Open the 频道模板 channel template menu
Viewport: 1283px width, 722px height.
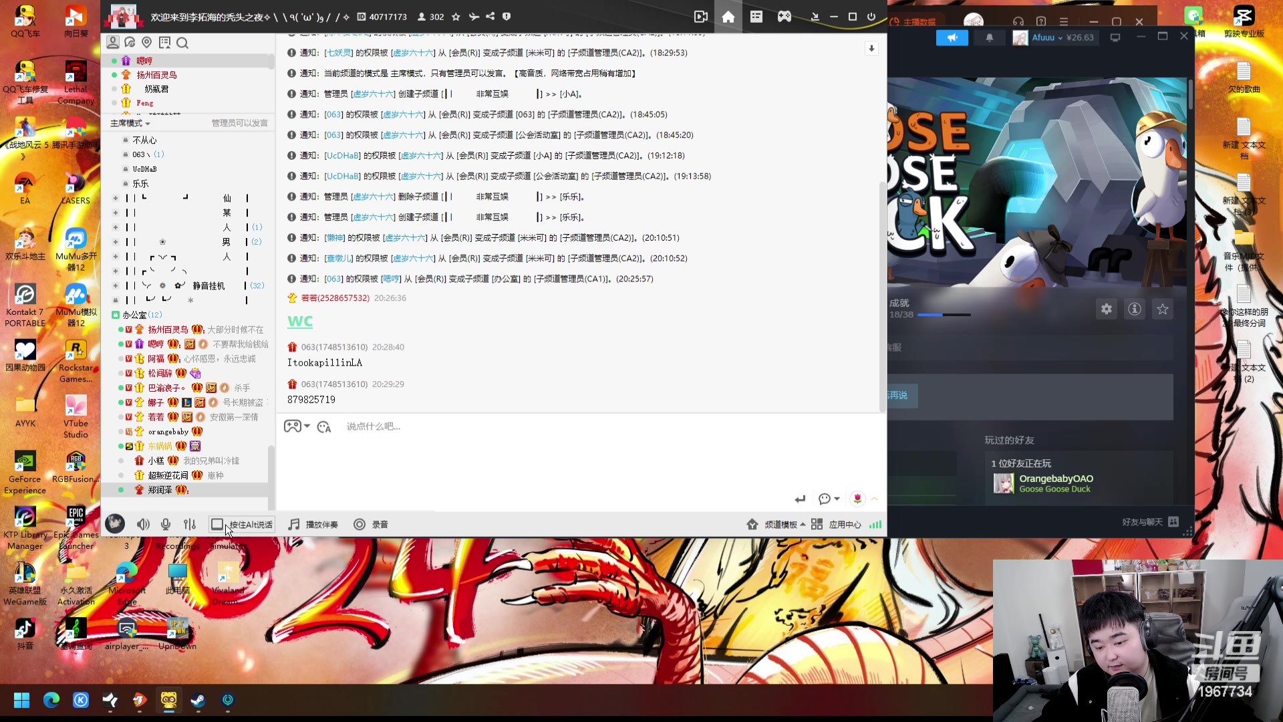click(776, 525)
